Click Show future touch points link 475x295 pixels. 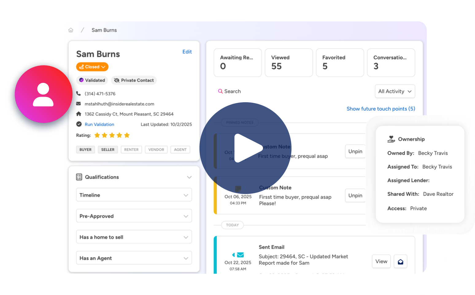(x=380, y=109)
